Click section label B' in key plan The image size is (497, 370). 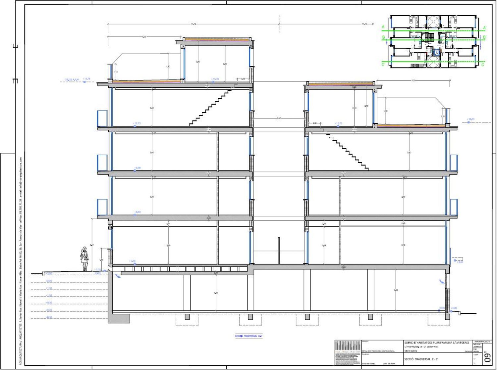coord(484,37)
